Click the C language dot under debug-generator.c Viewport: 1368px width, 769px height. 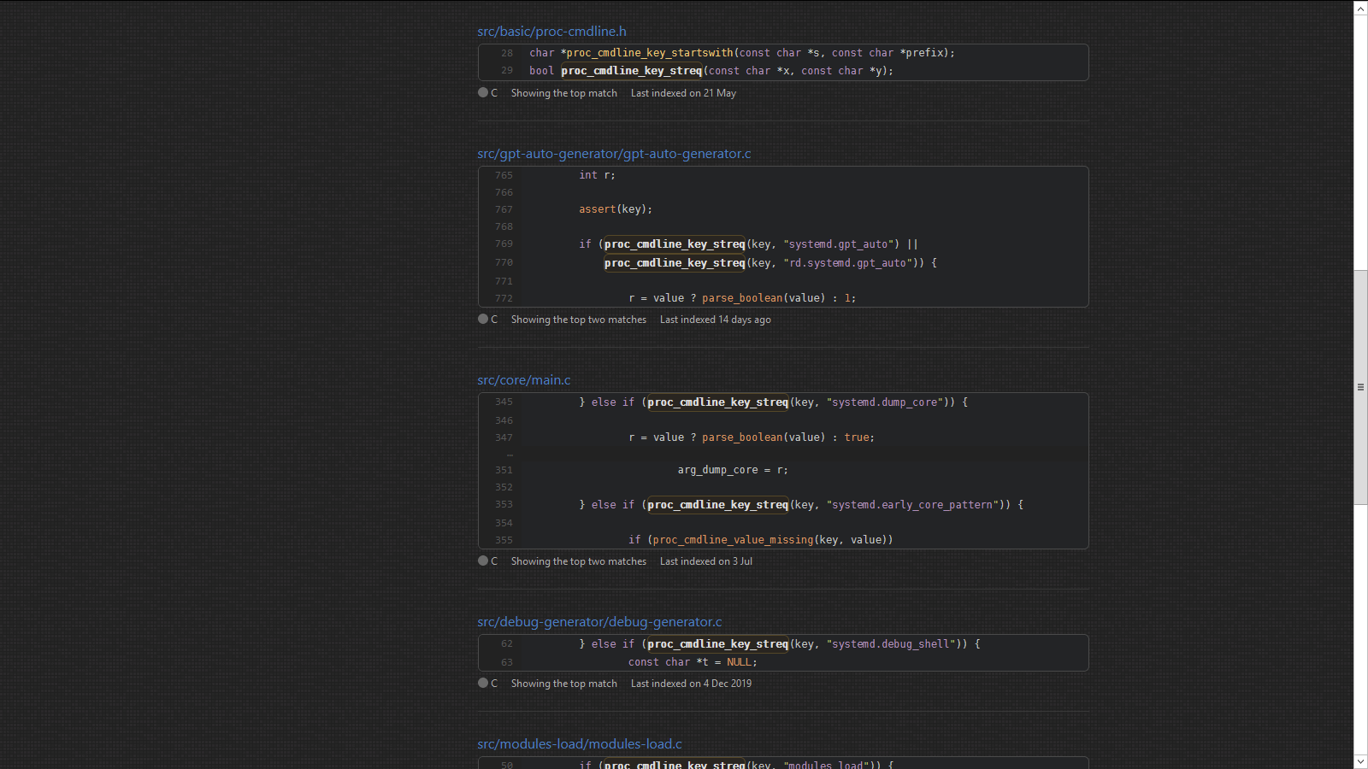click(x=483, y=684)
